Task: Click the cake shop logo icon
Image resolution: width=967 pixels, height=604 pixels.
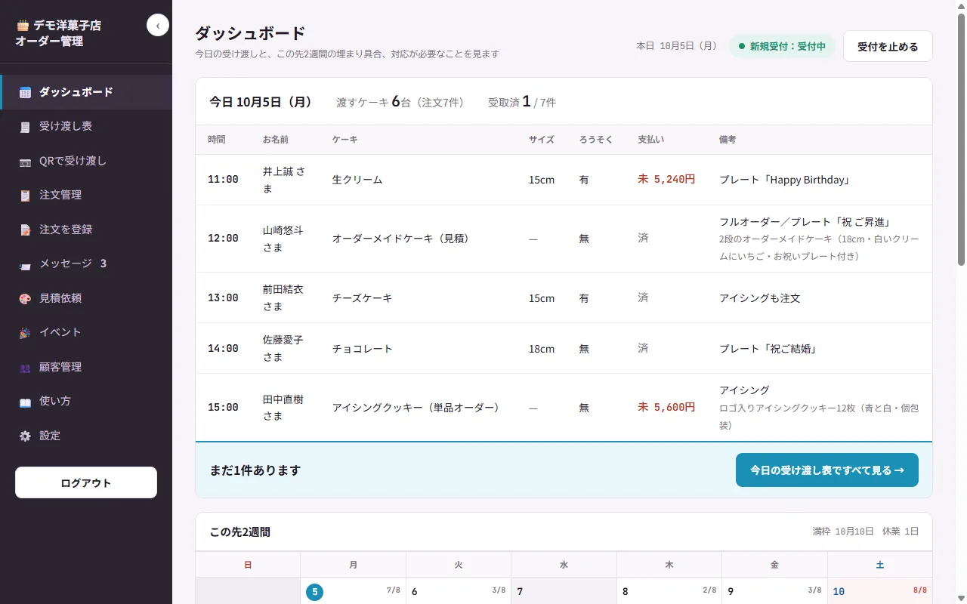Action: [x=23, y=25]
